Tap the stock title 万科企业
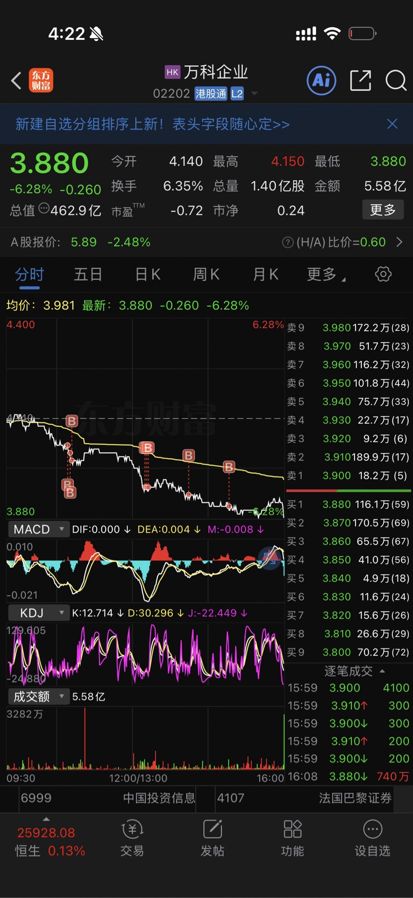 (x=216, y=72)
